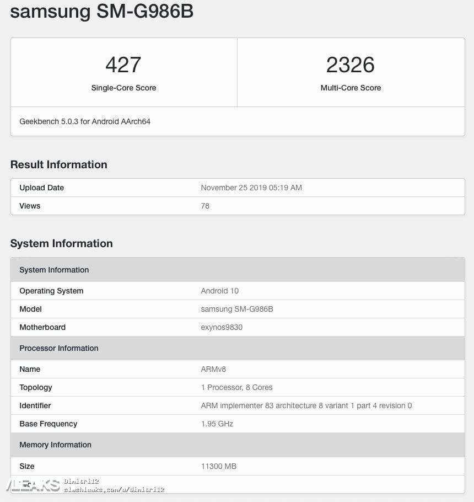
Task: Click the Model row showing samsung SM-G986B
Action: coord(237,309)
